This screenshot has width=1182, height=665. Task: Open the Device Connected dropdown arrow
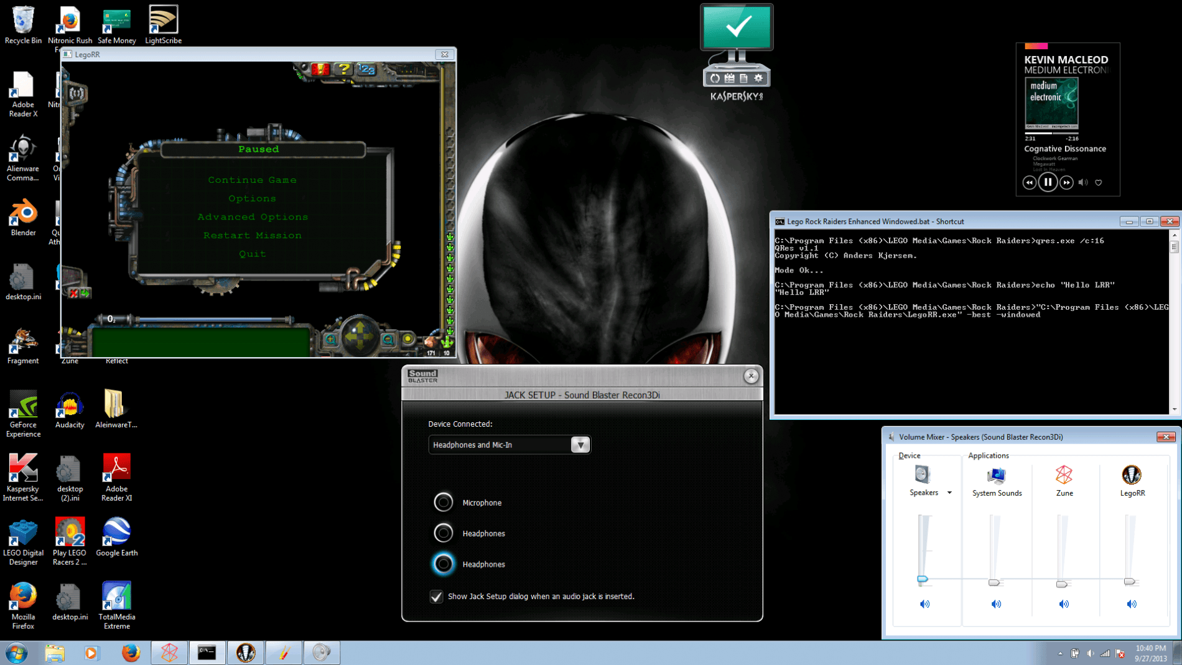click(x=580, y=445)
